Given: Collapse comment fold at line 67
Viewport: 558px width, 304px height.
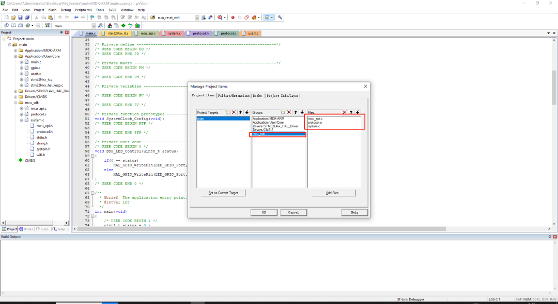Looking at the screenshot, I should tap(93, 193).
